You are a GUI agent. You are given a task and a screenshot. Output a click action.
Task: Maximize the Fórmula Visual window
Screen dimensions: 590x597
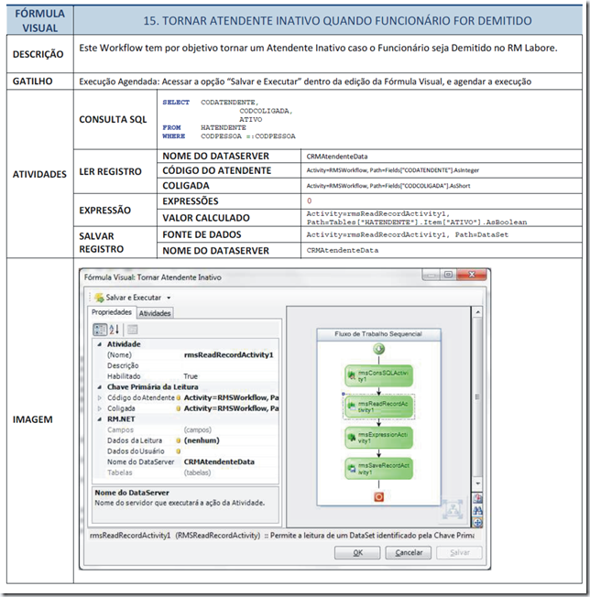[x=448, y=275]
